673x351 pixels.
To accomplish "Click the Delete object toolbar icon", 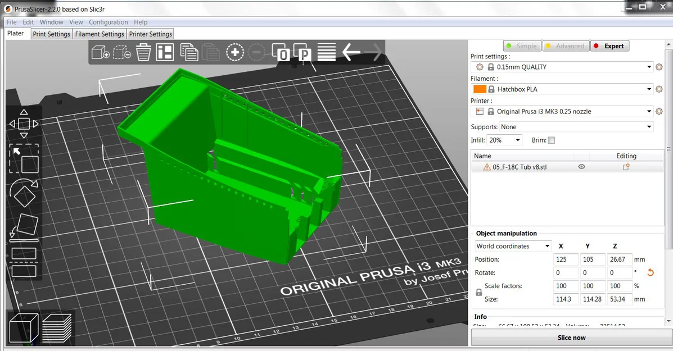I will (x=122, y=53).
